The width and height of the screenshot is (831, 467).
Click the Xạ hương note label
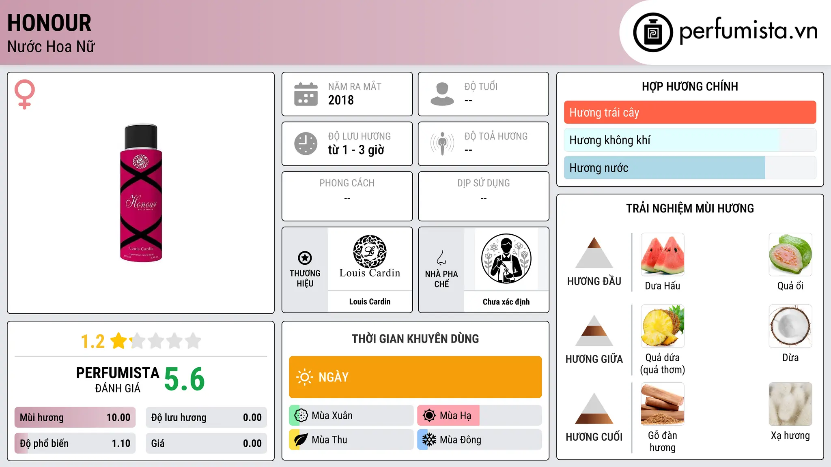click(790, 436)
